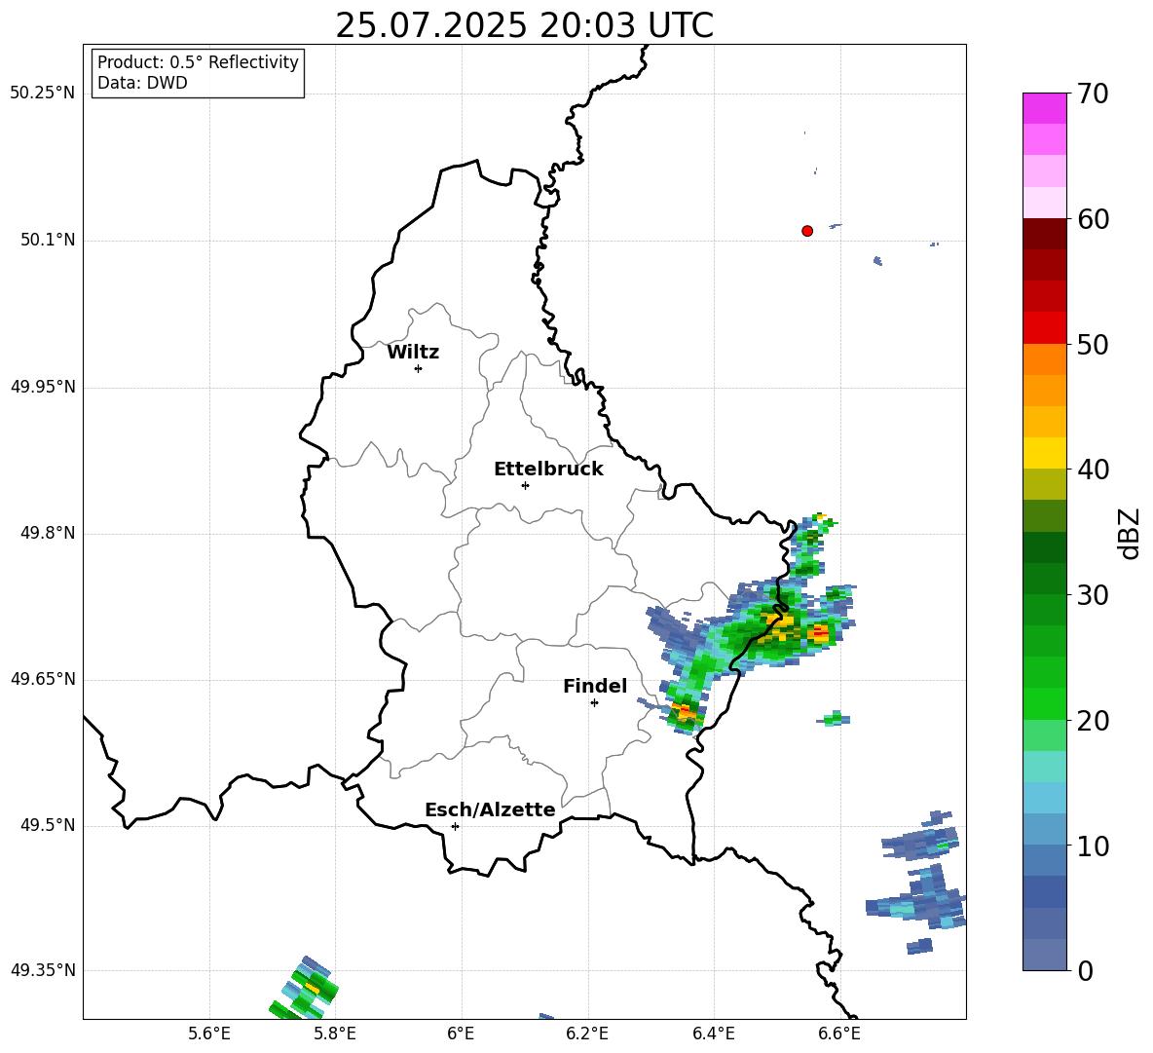The image size is (1153, 1053).
Task: Click the 49.8°N latitude label
Action: tap(47, 533)
